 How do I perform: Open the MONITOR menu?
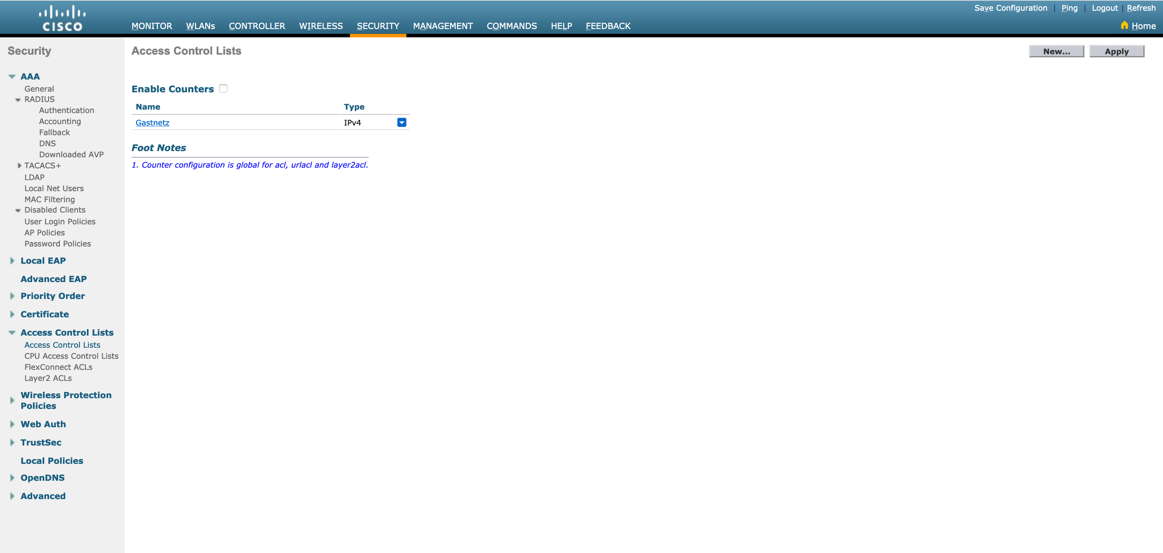152,26
